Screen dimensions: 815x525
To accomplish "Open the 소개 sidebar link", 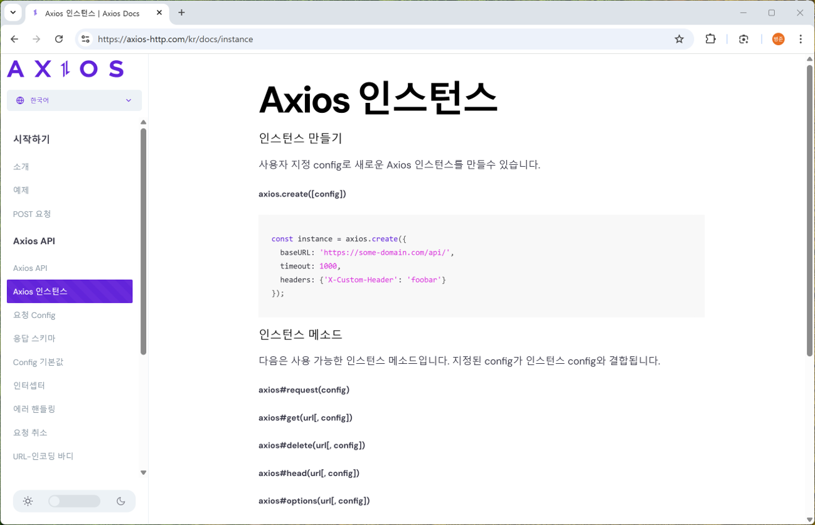I will (21, 167).
